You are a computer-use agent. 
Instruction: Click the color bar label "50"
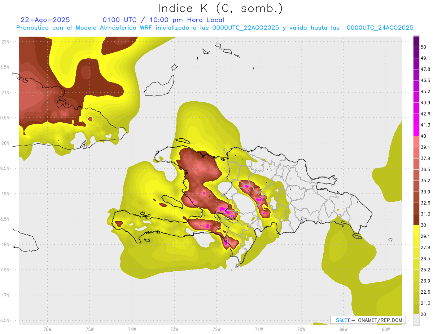click(x=424, y=47)
